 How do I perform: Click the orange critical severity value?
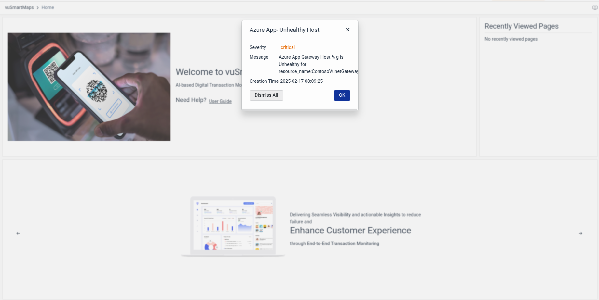pos(288,47)
